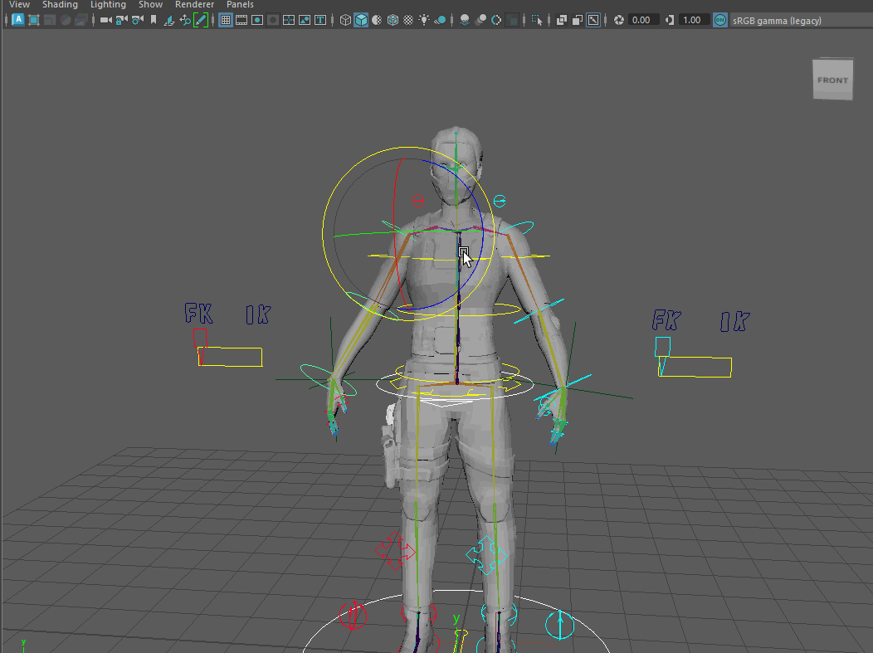Open the Show menu
Viewport: 873px width, 653px height.
[150, 5]
